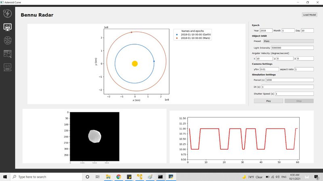Open File Explorer from taskbar

tap(108, 177)
